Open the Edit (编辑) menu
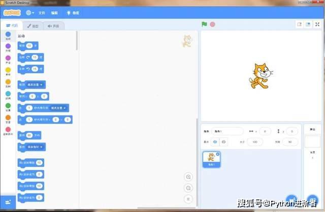 point(54,13)
